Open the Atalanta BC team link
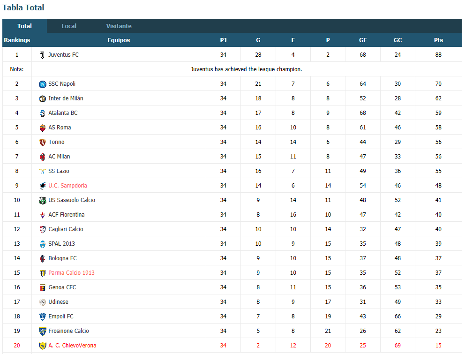The width and height of the screenshot is (465, 354). [63, 113]
